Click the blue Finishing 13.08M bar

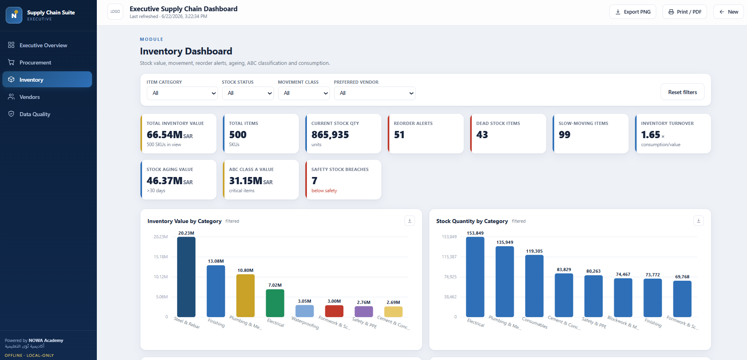click(x=216, y=291)
